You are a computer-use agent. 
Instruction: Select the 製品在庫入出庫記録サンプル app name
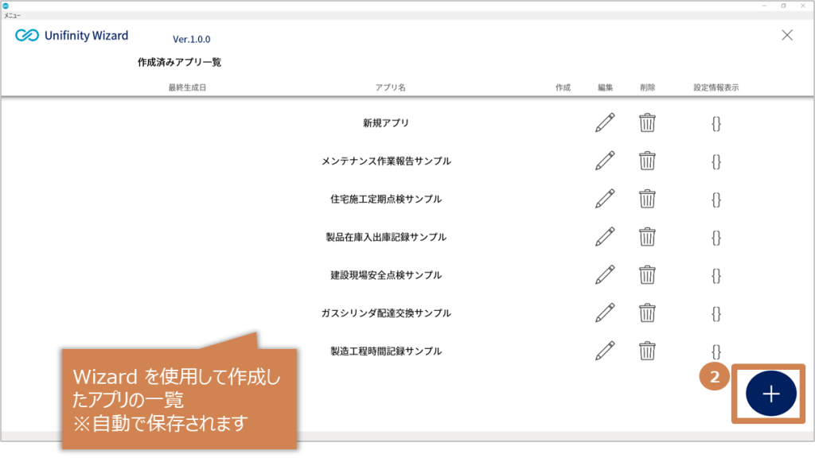[x=386, y=237]
